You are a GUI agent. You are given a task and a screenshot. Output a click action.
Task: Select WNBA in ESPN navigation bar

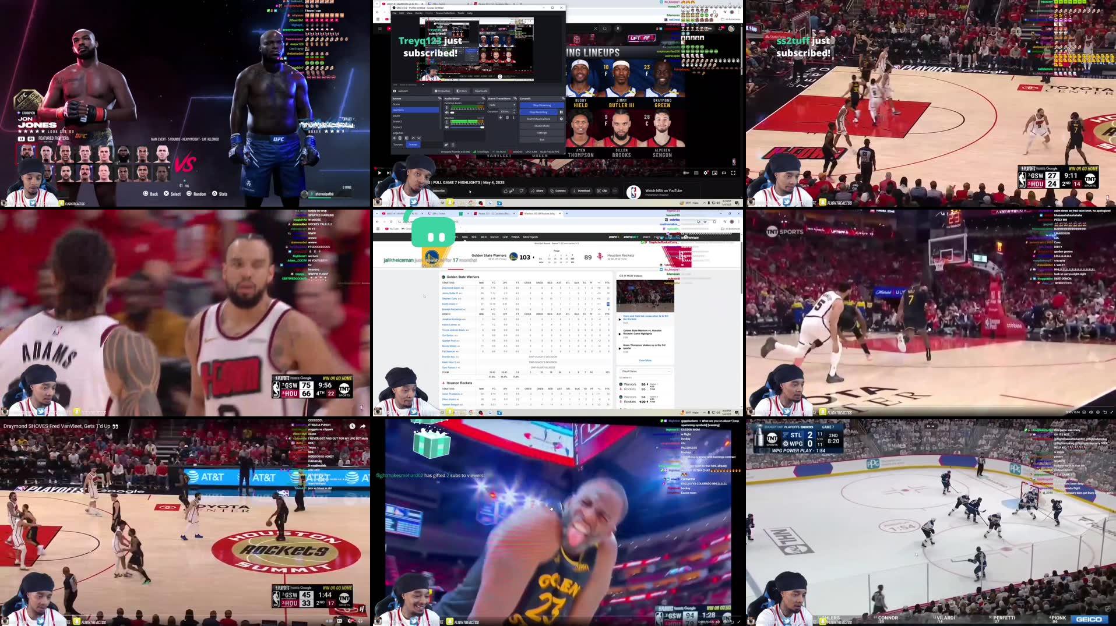click(x=515, y=237)
